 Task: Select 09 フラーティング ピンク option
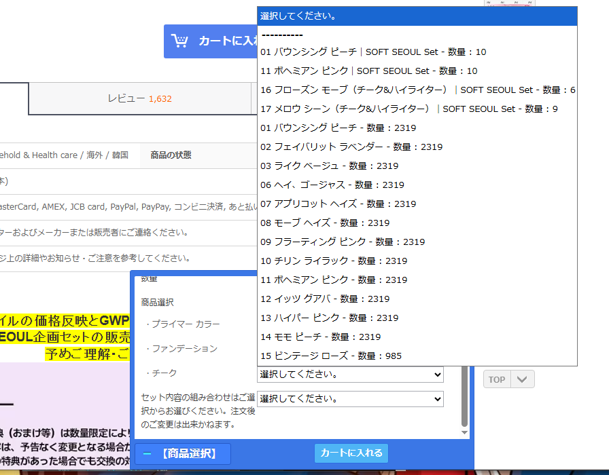[x=343, y=242]
